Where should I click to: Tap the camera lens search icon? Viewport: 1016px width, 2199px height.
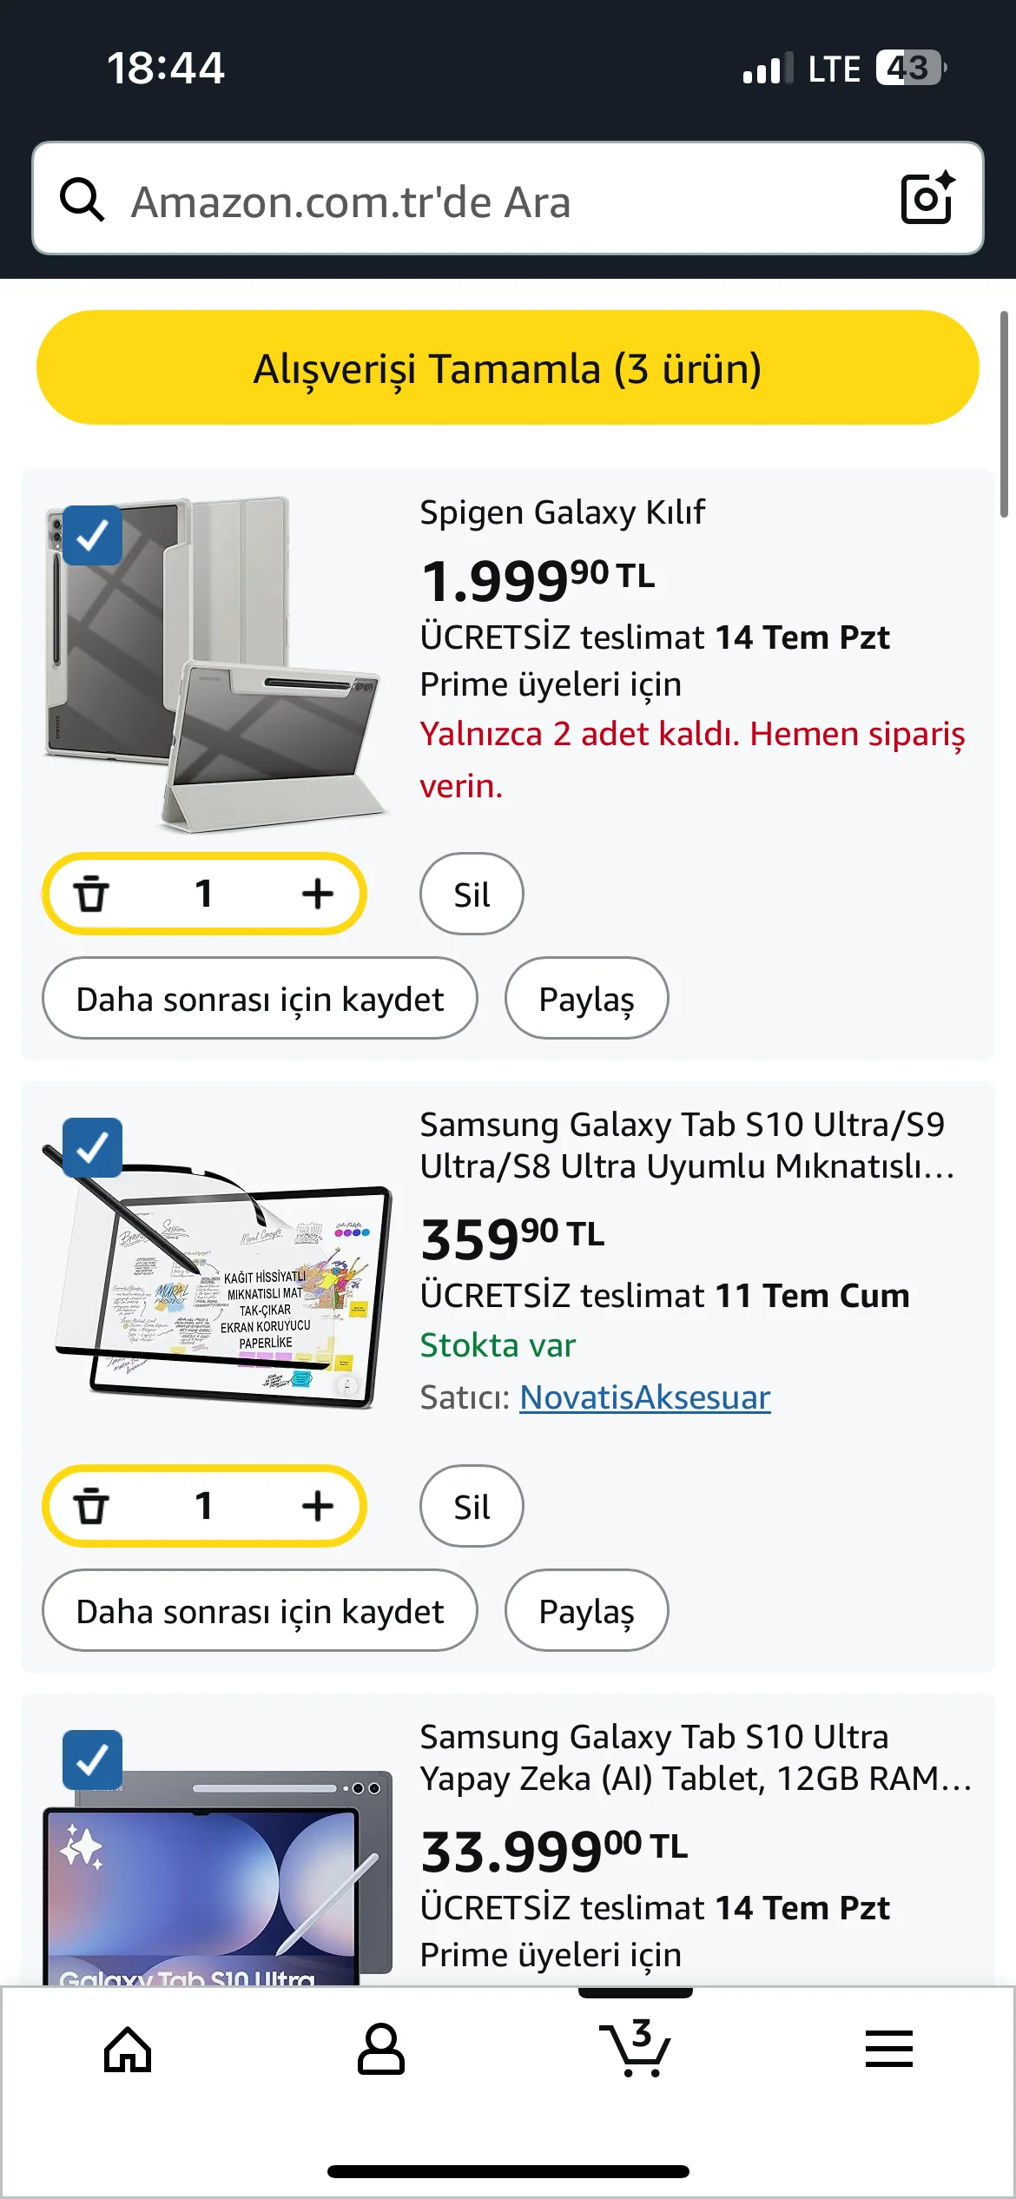coord(927,199)
